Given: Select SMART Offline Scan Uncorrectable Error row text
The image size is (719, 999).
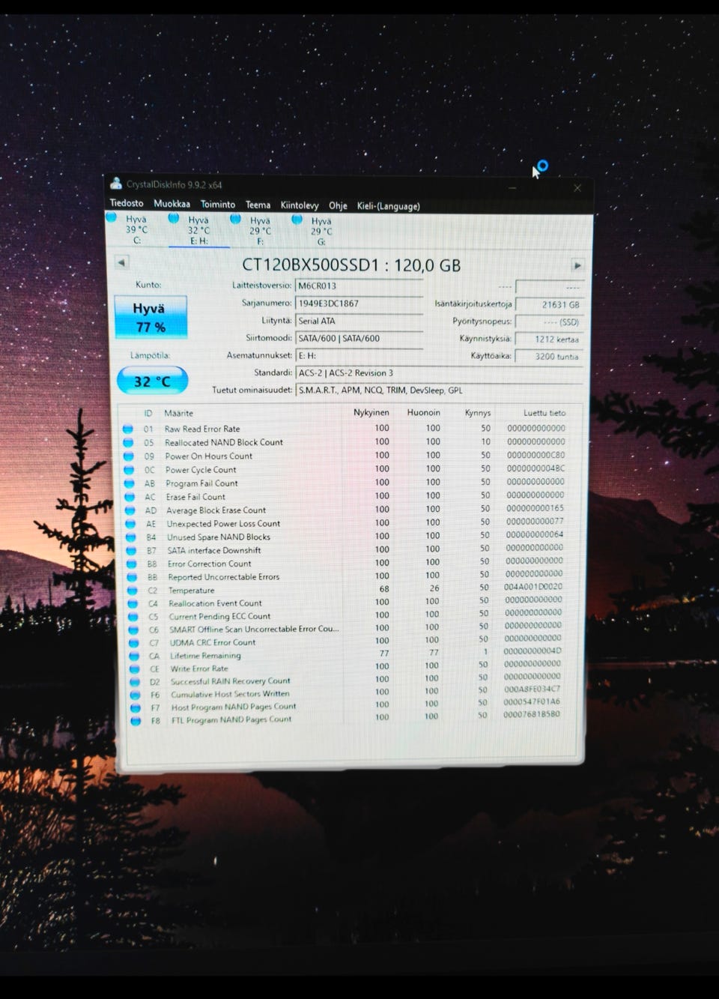Looking at the screenshot, I should point(254,630).
